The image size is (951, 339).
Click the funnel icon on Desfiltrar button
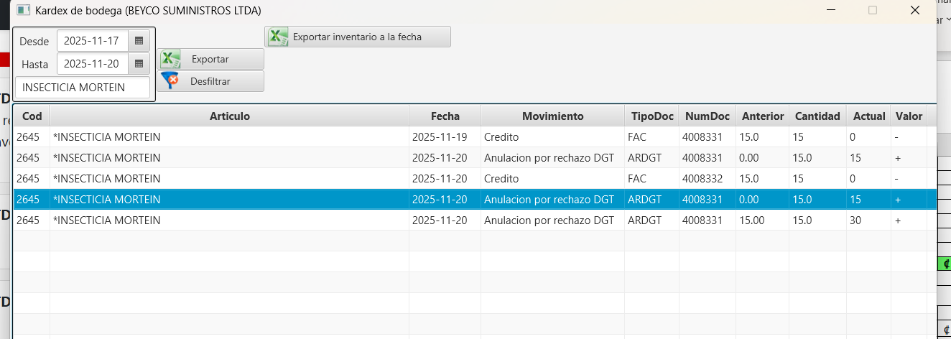click(170, 81)
